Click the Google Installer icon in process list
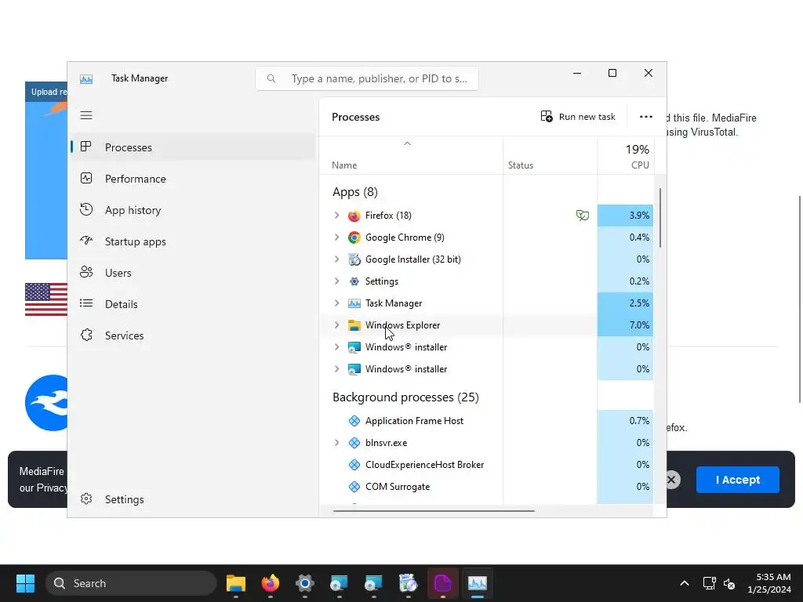803x602 pixels. tap(354, 259)
